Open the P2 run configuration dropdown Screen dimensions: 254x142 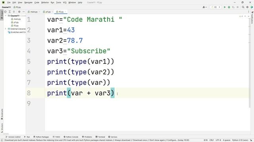tap(216, 7)
